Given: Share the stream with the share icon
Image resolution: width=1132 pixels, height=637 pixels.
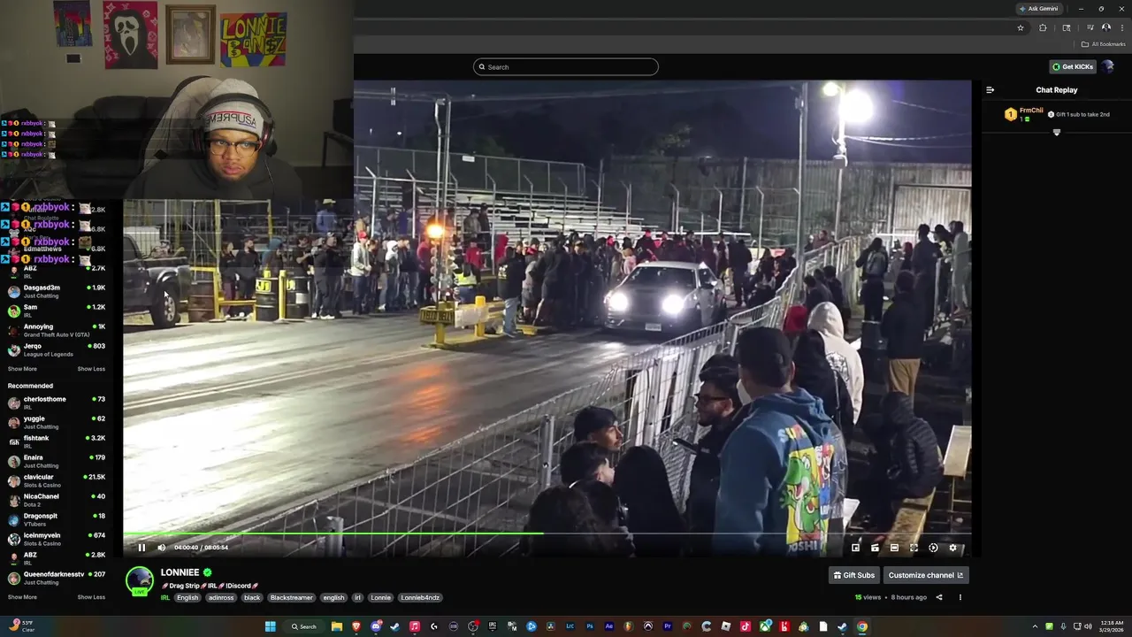Looking at the screenshot, I should 939,597.
